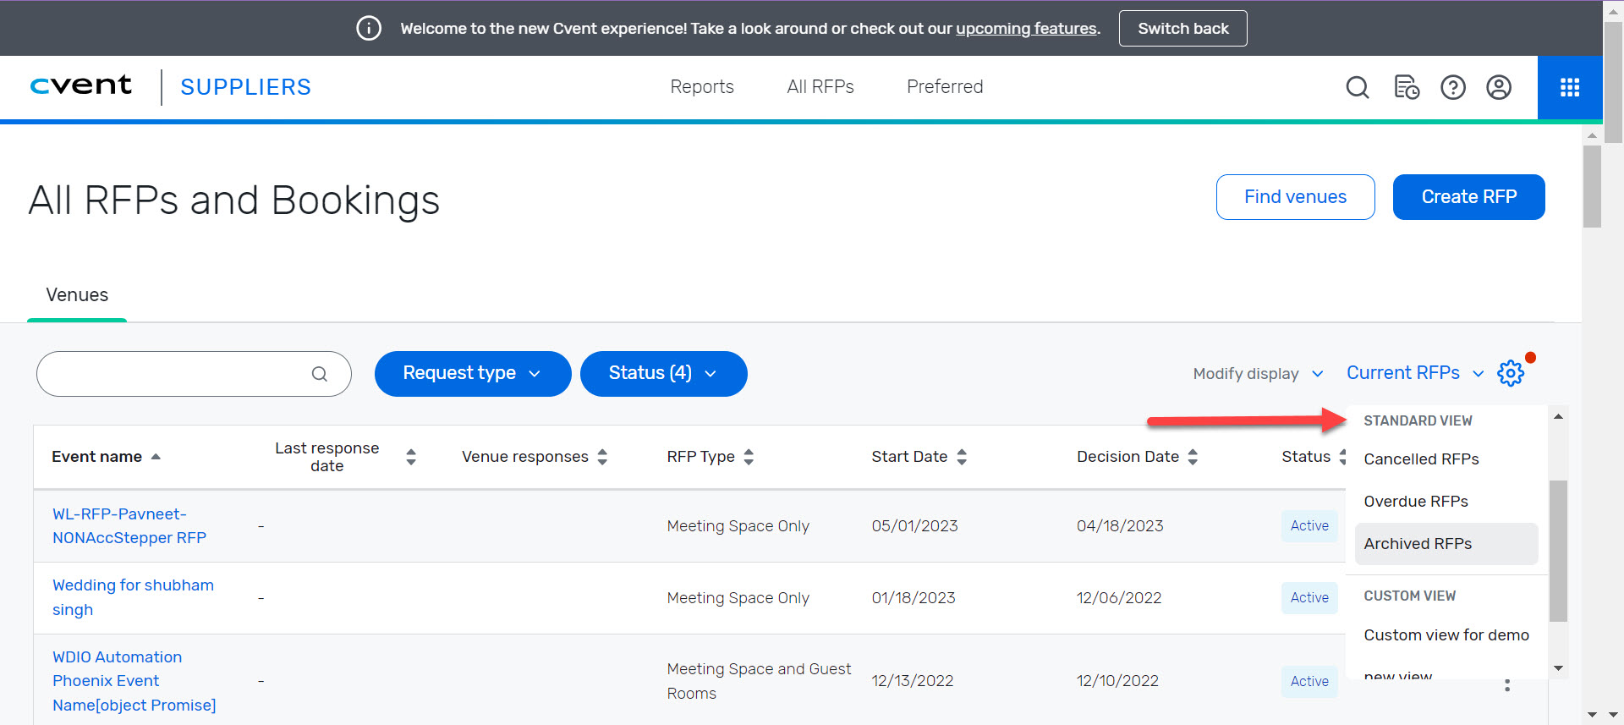Open the upcoming features link
Image resolution: width=1624 pixels, height=725 pixels.
[1026, 29]
